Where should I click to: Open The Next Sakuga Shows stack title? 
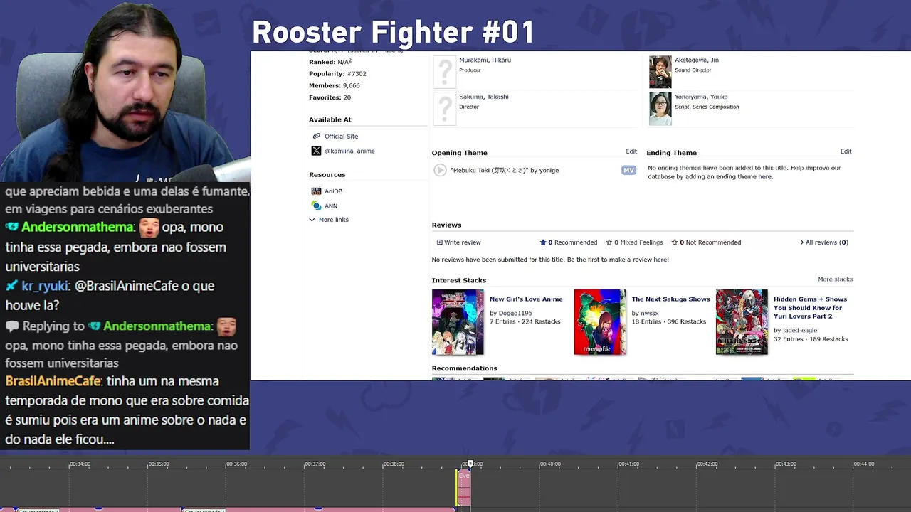tap(670, 299)
